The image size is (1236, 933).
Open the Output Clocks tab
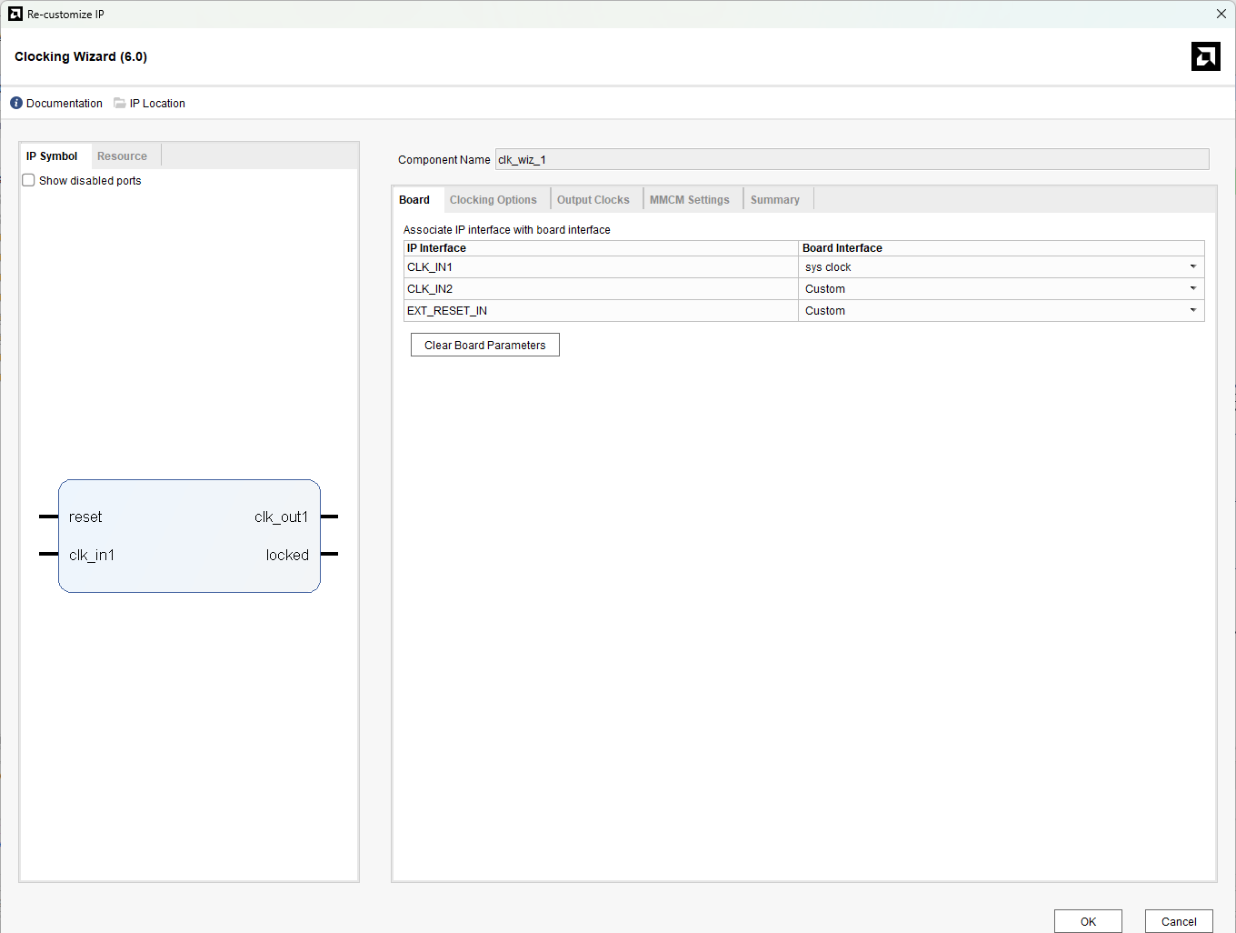click(x=593, y=200)
